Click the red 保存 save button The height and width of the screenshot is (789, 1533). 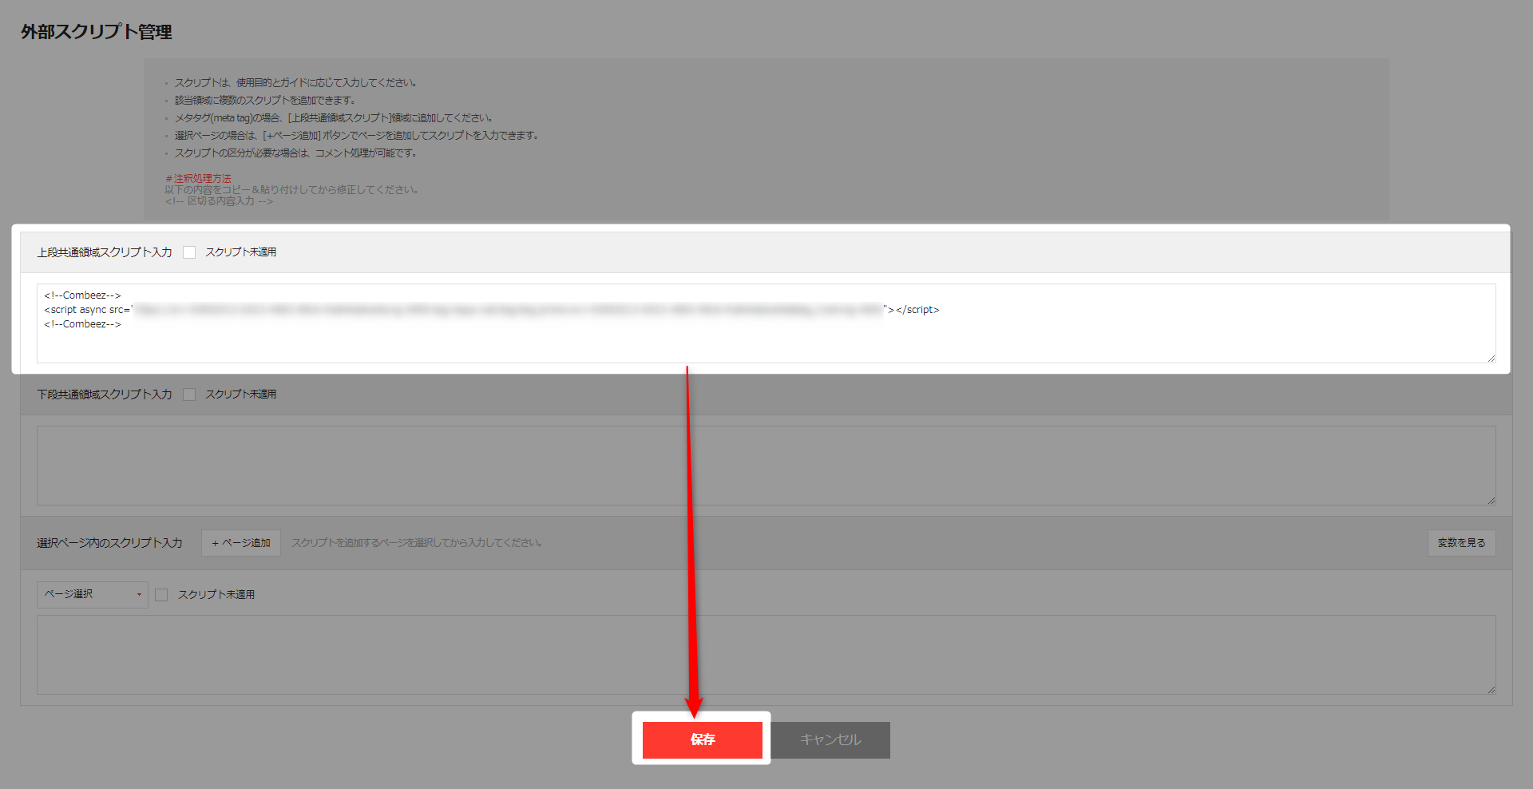click(703, 739)
